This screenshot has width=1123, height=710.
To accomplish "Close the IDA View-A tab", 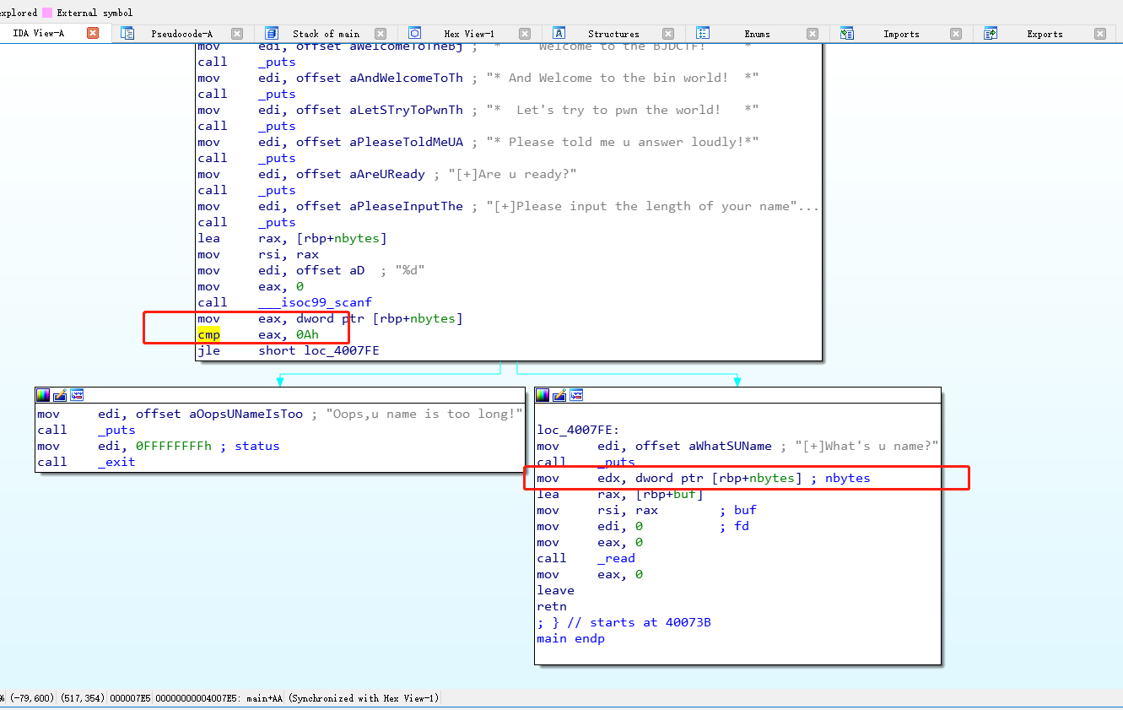I will tap(93, 33).
